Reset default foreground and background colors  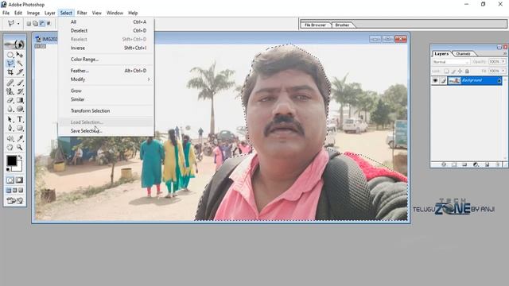[9, 169]
